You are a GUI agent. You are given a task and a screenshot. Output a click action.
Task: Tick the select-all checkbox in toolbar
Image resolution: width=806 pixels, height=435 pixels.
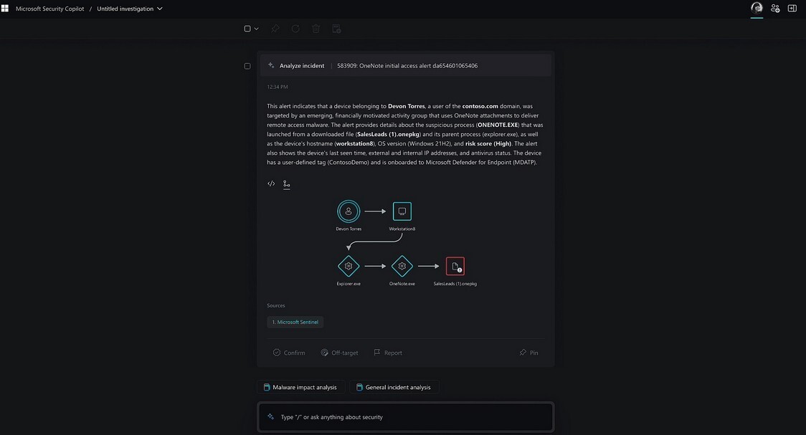tap(247, 29)
